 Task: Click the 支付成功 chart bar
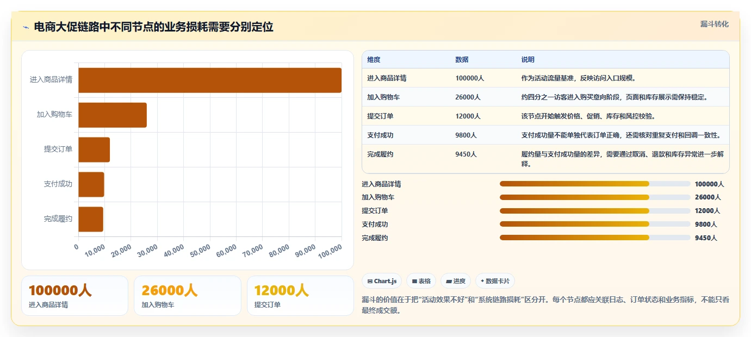(x=91, y=184)
